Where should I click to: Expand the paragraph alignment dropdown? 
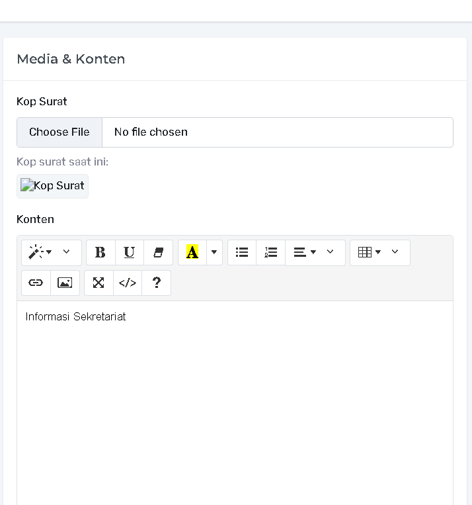coord(315,253)
